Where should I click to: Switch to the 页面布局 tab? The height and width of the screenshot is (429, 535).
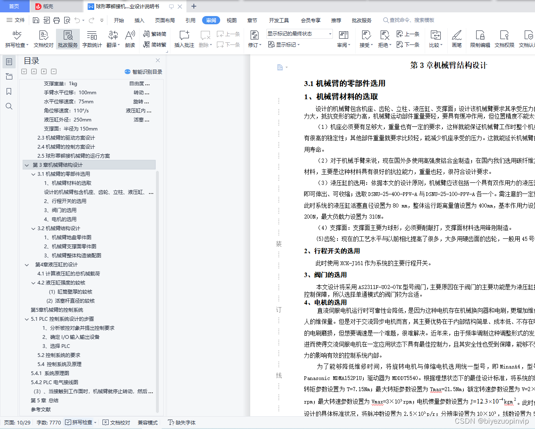click(165, 20)
